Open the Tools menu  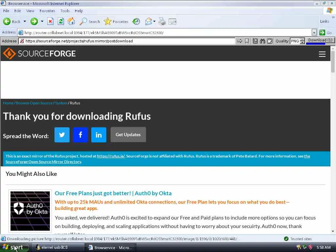click(65, 11)
